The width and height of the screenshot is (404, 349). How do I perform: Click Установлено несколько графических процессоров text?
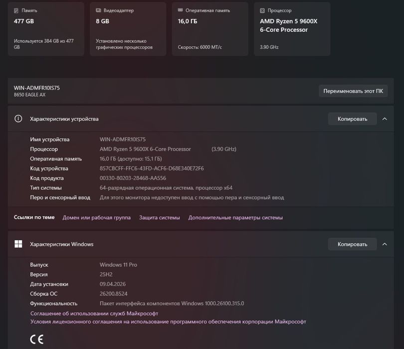click(124, 44)
